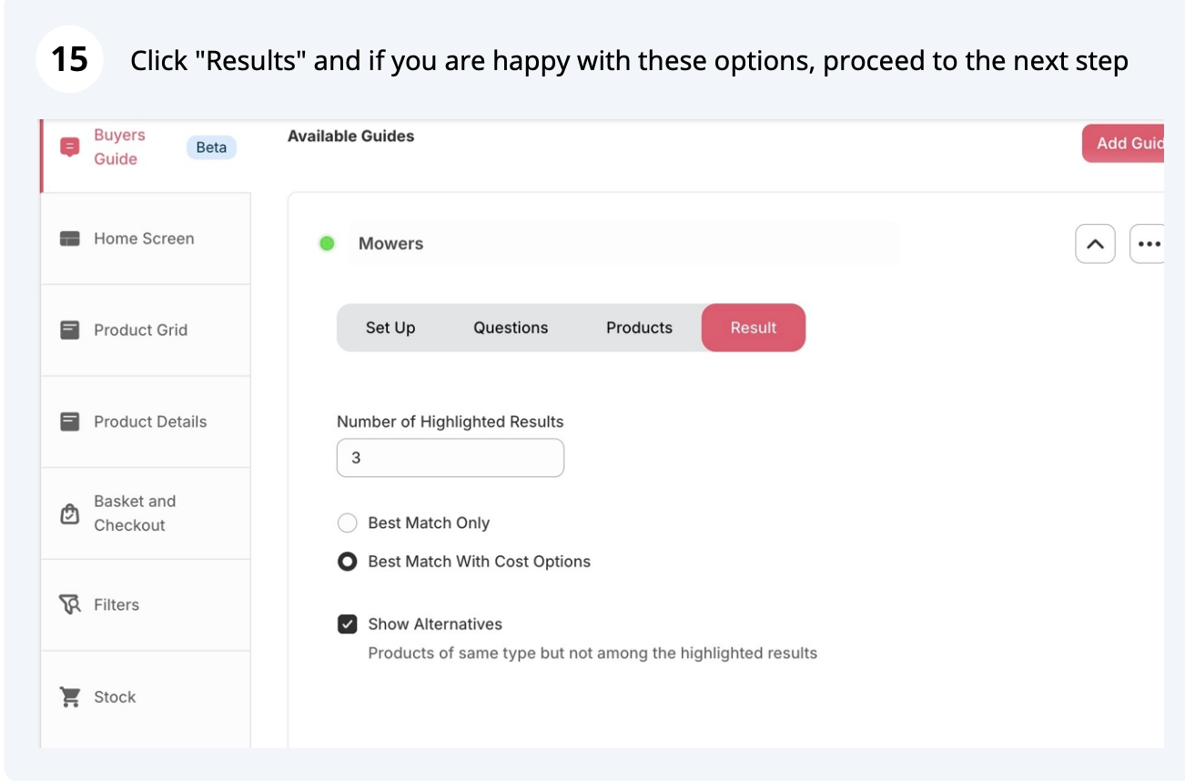Click the Product Grid sidebar icon

[x=69, y=330]
